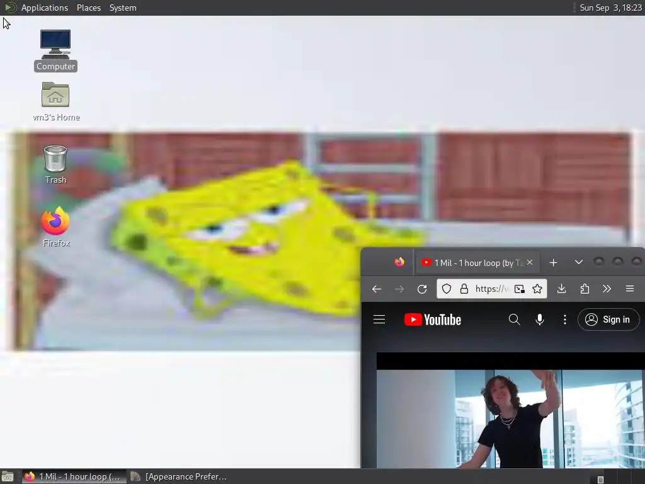
Task: Click the YouTube Sign in button
Action: [608, 320]
